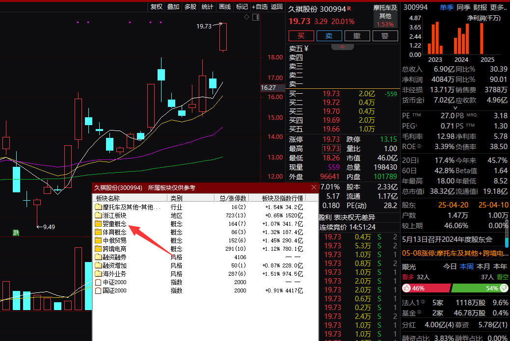Switch sentiment view to 本周
Image resolution: width=510 pixels, height=341 pixels.
(x=466, y=266)
